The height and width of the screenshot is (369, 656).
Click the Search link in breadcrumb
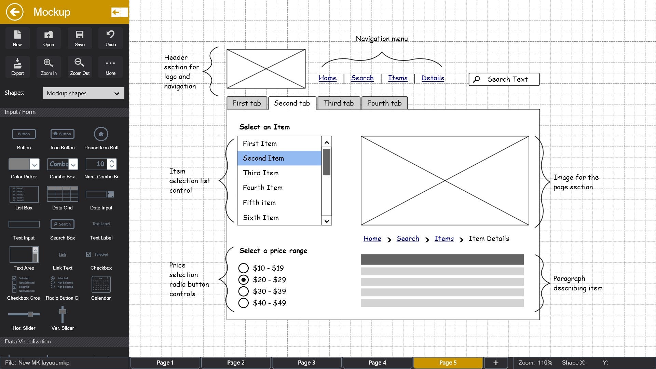click(407, 238)
